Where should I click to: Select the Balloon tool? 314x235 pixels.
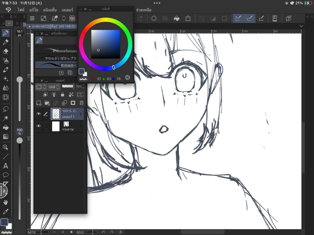coord(6,175)
